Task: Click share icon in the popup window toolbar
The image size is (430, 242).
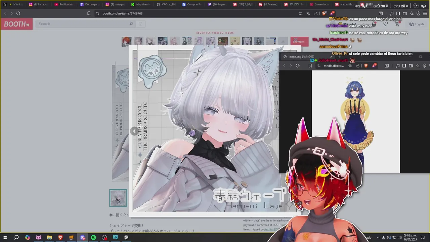Action: pos(358,66)
